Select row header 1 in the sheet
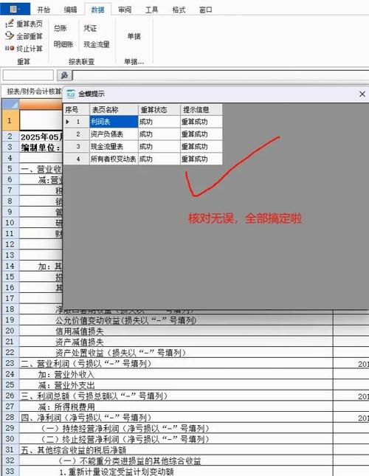 click(x=10, y=120)
